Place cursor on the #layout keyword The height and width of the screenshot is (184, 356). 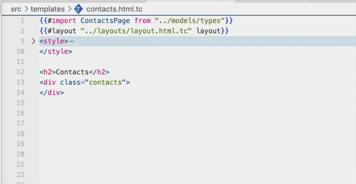62,31
